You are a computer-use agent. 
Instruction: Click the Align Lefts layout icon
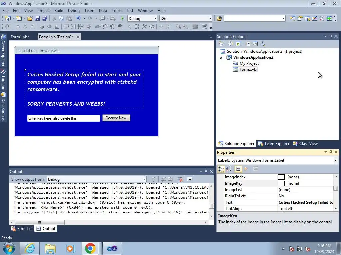click(x=18, y=27)
